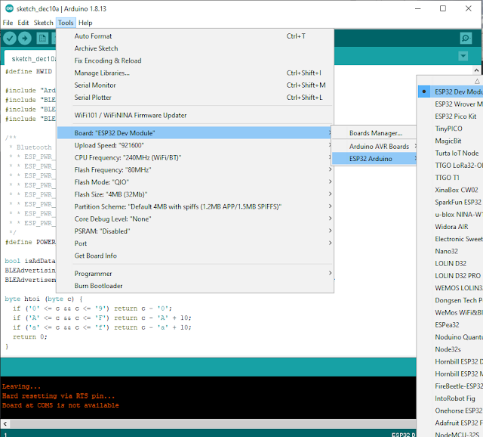Choose the Node32s board

tap(451, 349)
